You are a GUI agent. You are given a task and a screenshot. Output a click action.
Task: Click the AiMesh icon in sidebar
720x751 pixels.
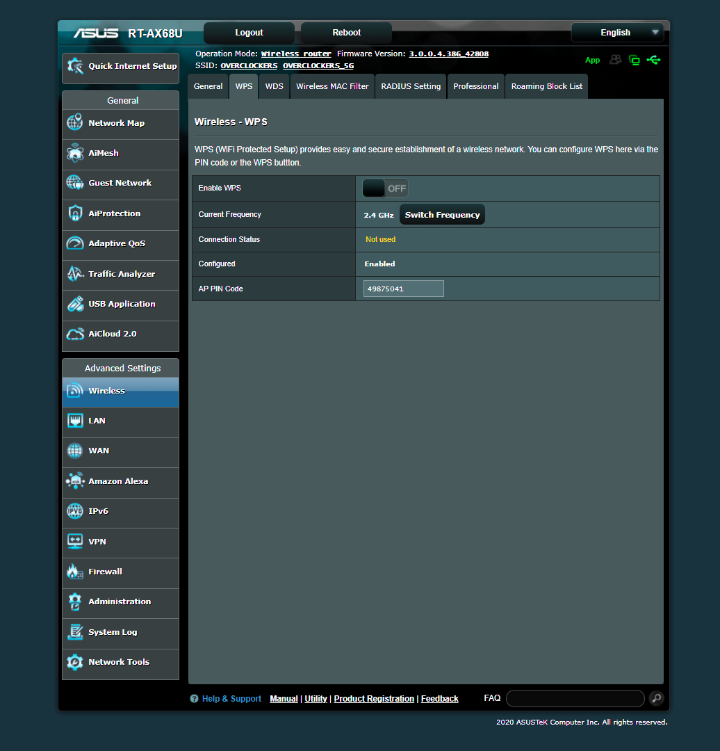click(74, 153)
